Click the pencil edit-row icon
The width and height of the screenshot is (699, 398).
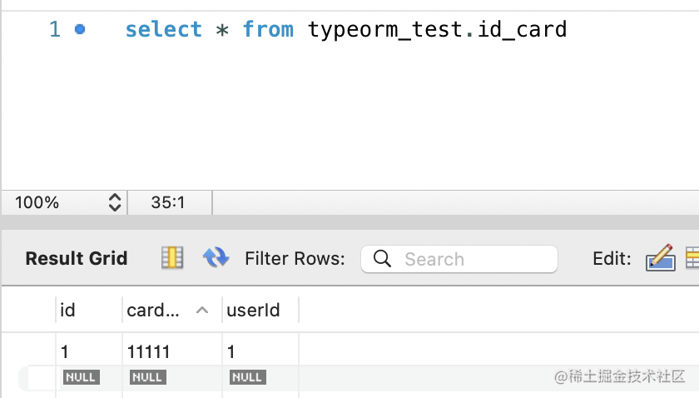659,258
